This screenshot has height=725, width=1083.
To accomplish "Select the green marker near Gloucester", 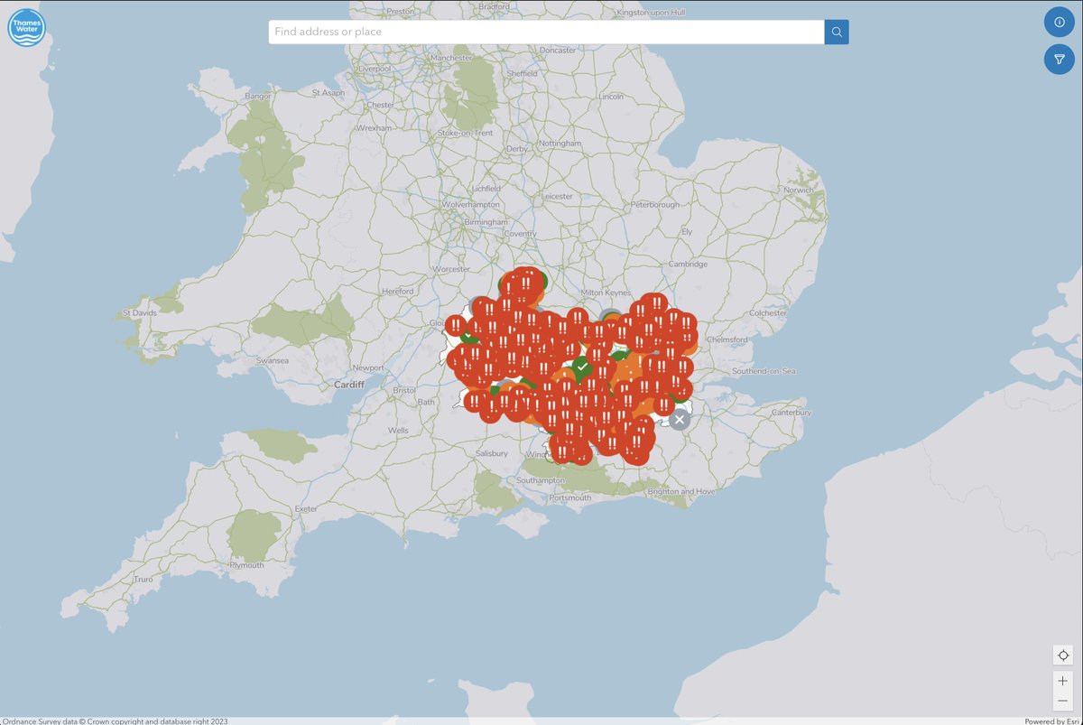I will pos(468,337).
